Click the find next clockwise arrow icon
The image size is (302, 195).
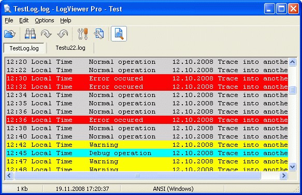tap(46, 34)
